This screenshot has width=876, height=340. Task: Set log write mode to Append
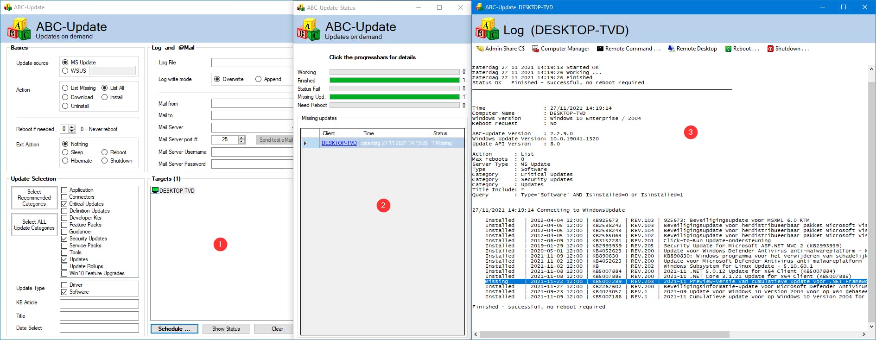tap(259, 79)
